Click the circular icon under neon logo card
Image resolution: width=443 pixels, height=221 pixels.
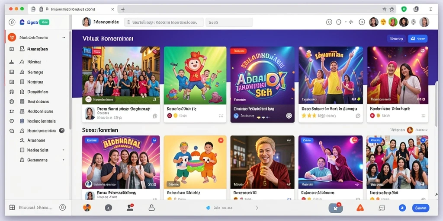click(x=289, y=115)
